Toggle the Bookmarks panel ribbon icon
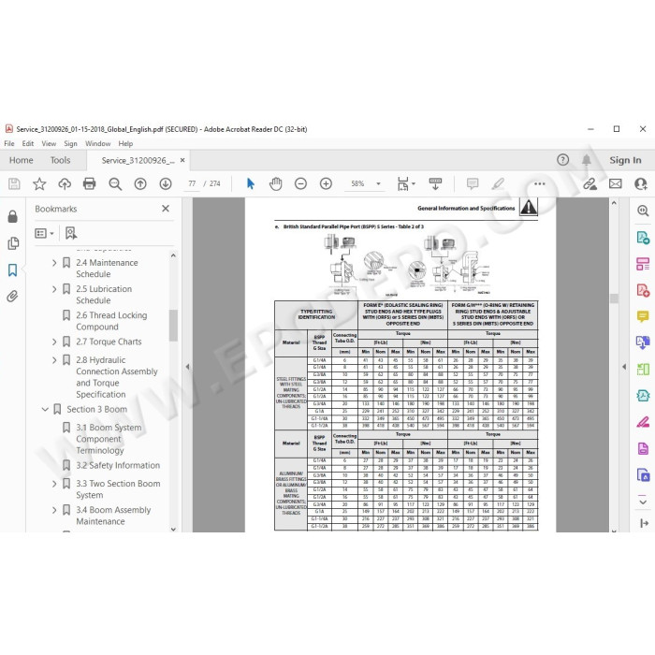Image resolution: width=655 pixels, height=655 pixels. (x=12, y=269)
